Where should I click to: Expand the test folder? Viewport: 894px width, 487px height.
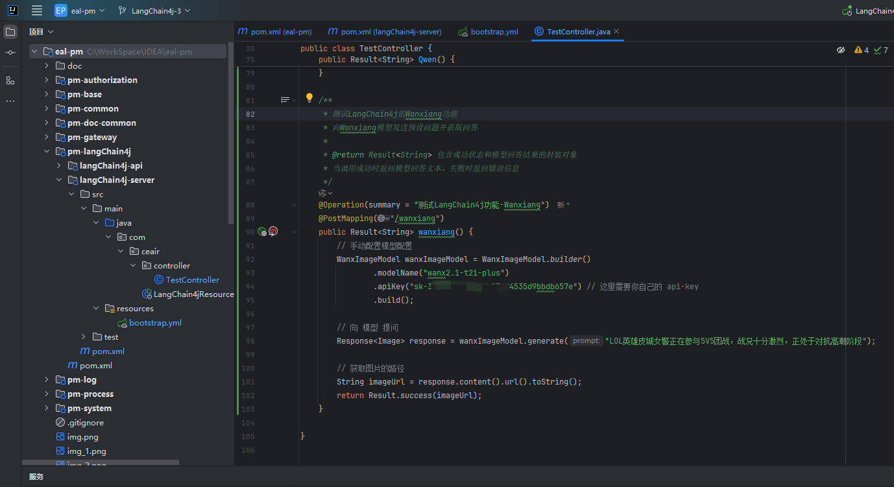[x=84, y=337]
